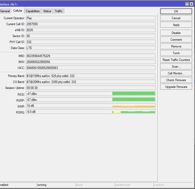
Task: Click the RSSI green signal bar
Action: pos(133,94)
